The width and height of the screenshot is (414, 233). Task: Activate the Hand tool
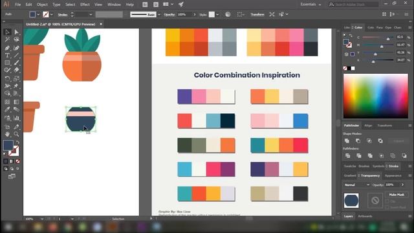[x=7, y=134]
